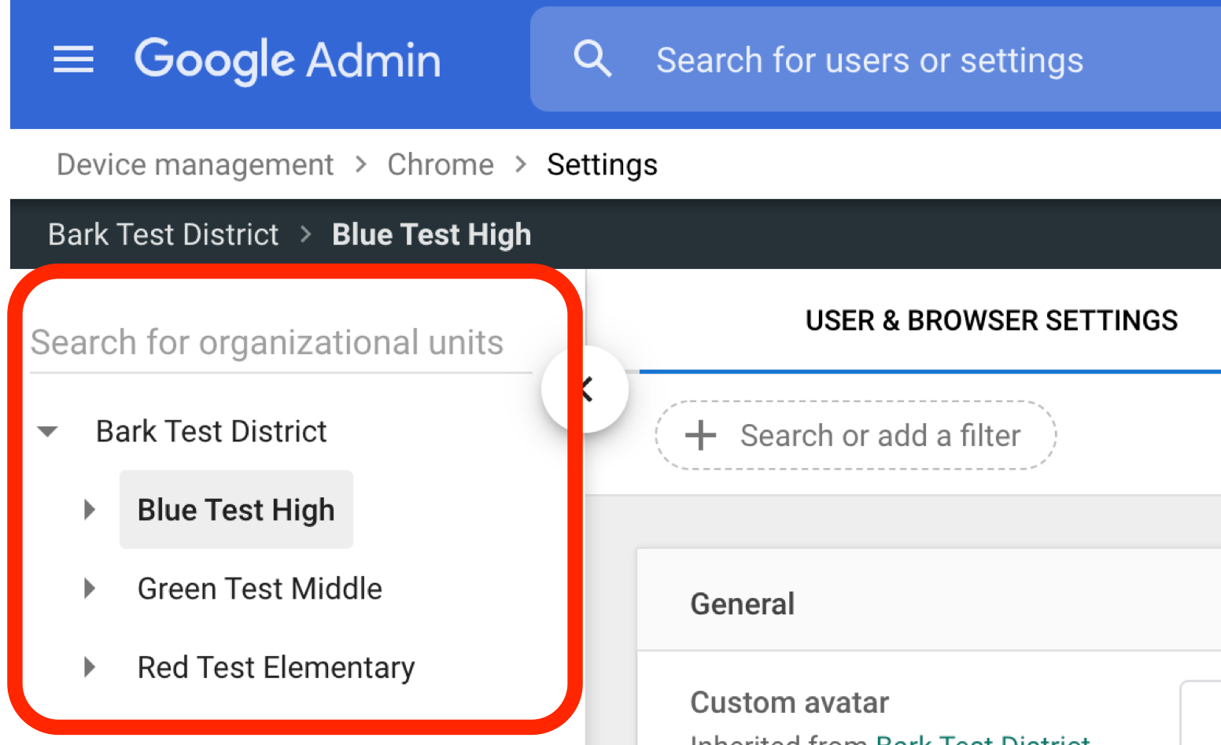Click the plus icon to add filter
1221x745 pixels.
tap(700, 435)
